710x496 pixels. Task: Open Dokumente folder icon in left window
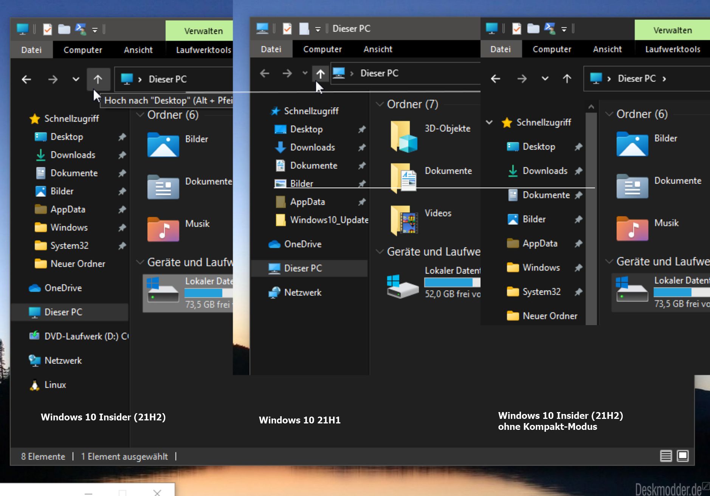[x=163, y=187]
